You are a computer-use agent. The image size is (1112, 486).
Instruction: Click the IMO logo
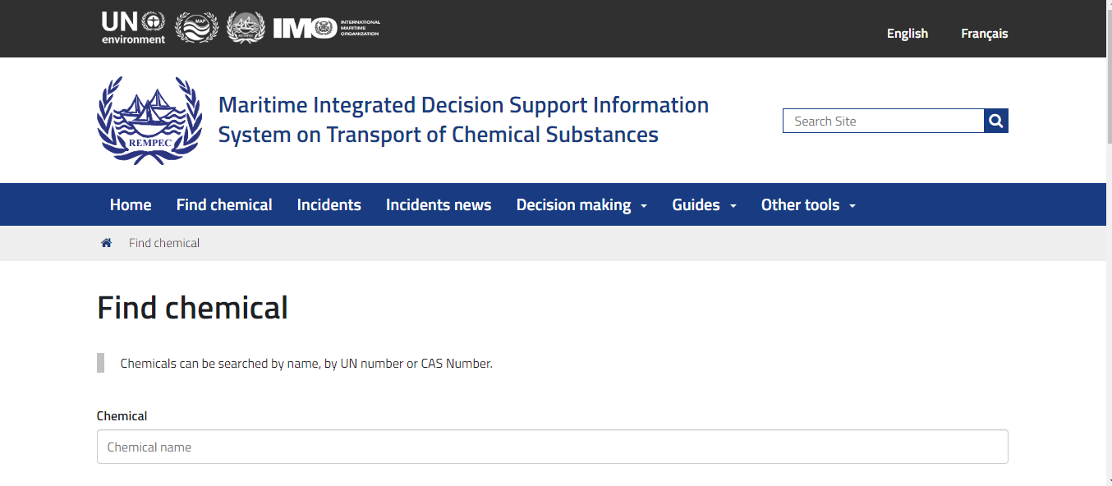pyautogui.click(x=326, y=28)
